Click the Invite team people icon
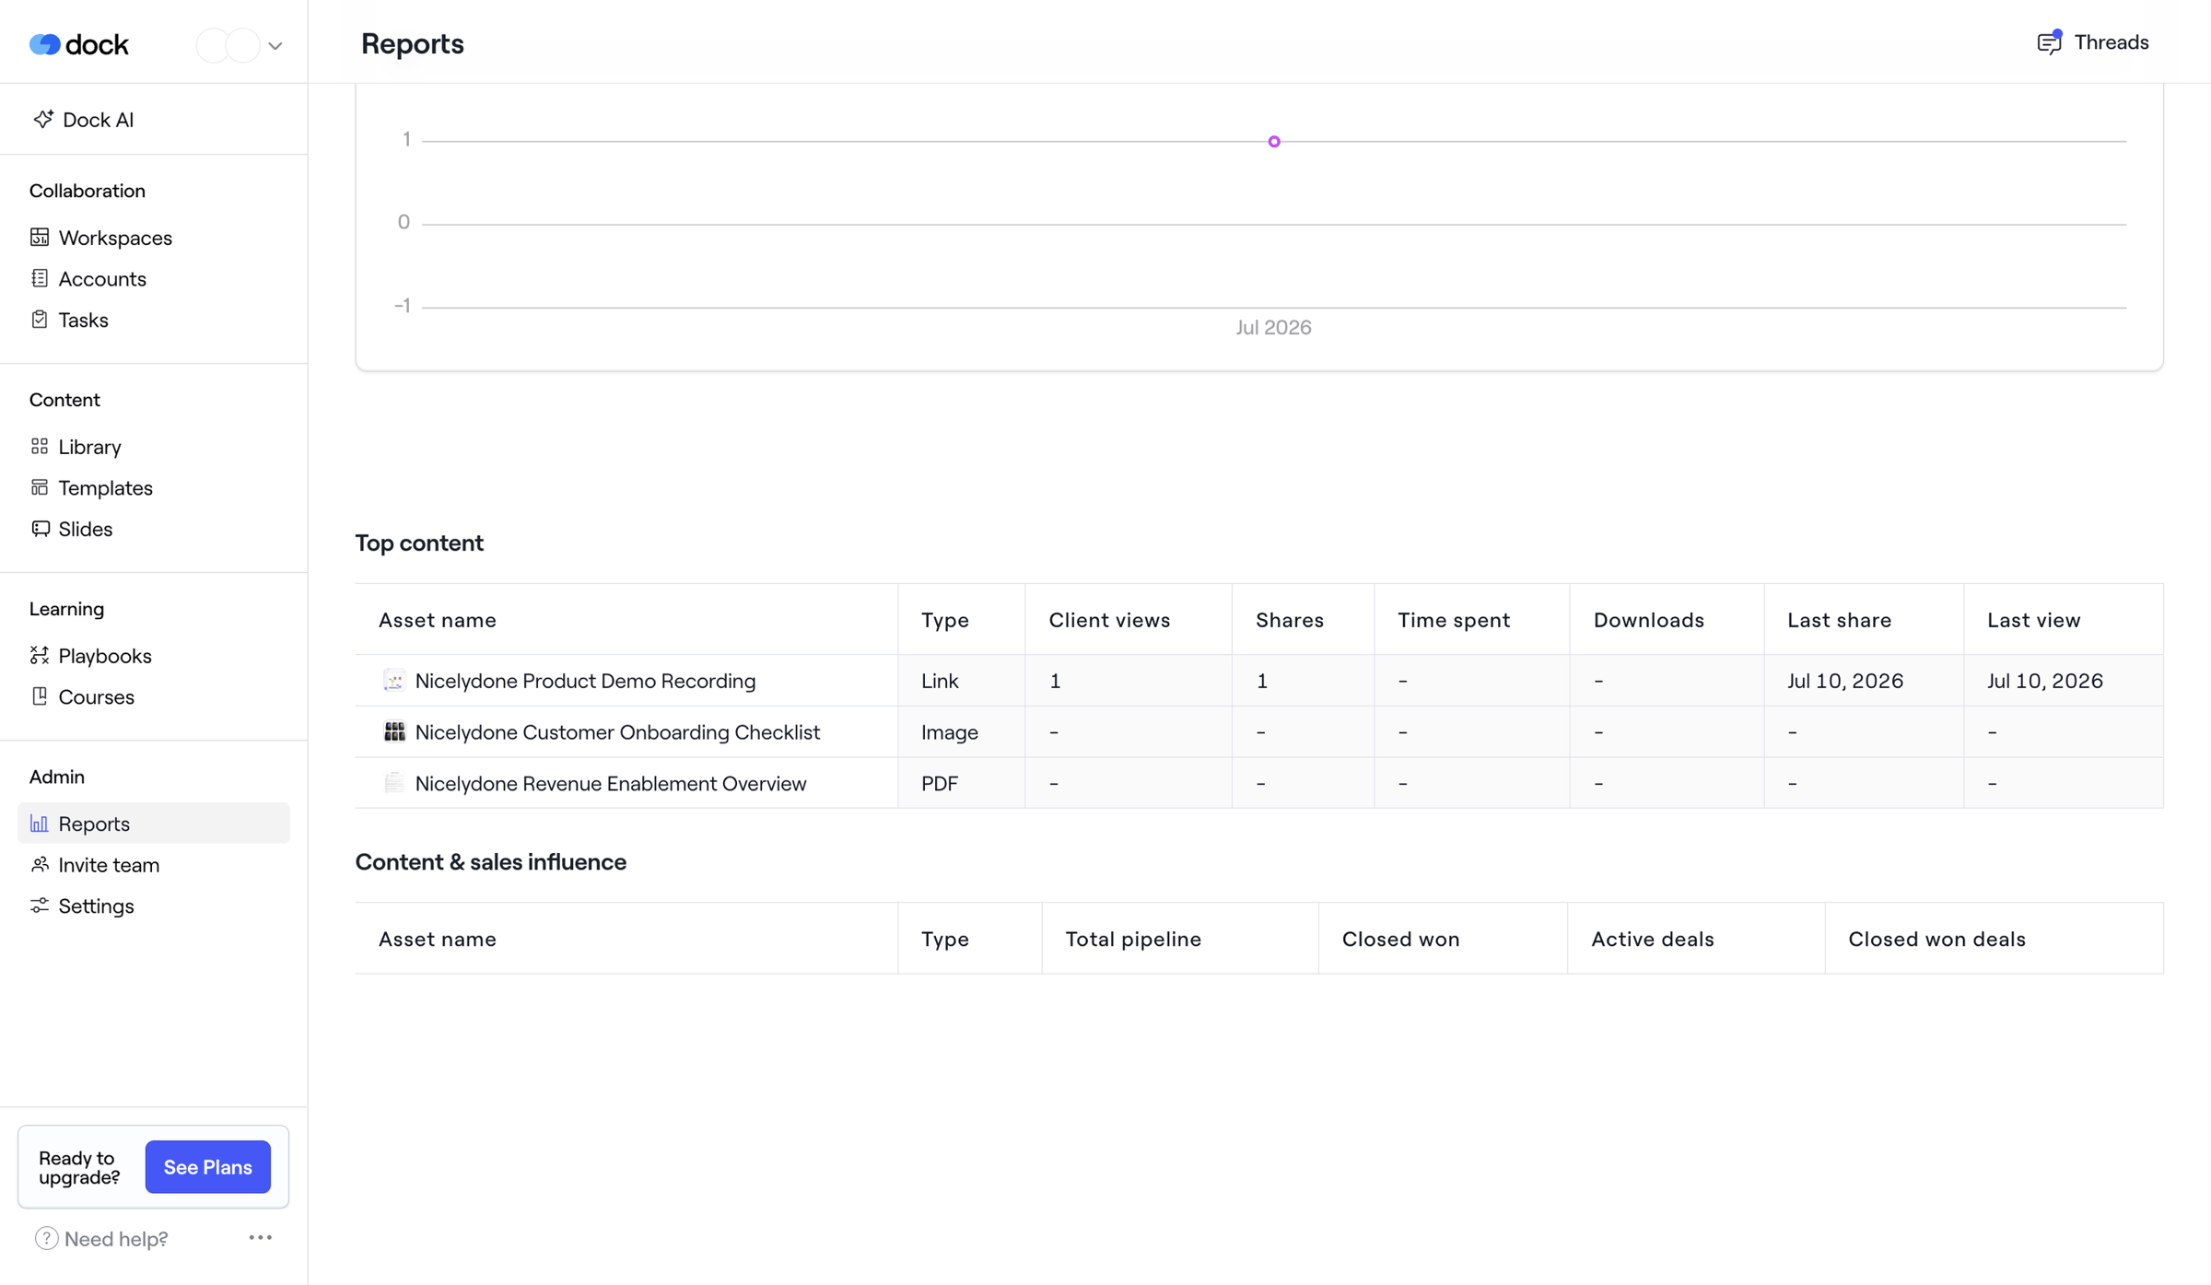2211x1285 pixels. [x=40, y=864]
